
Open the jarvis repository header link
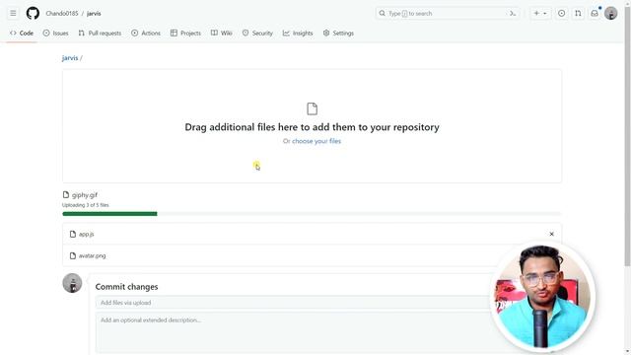[94, 13]
